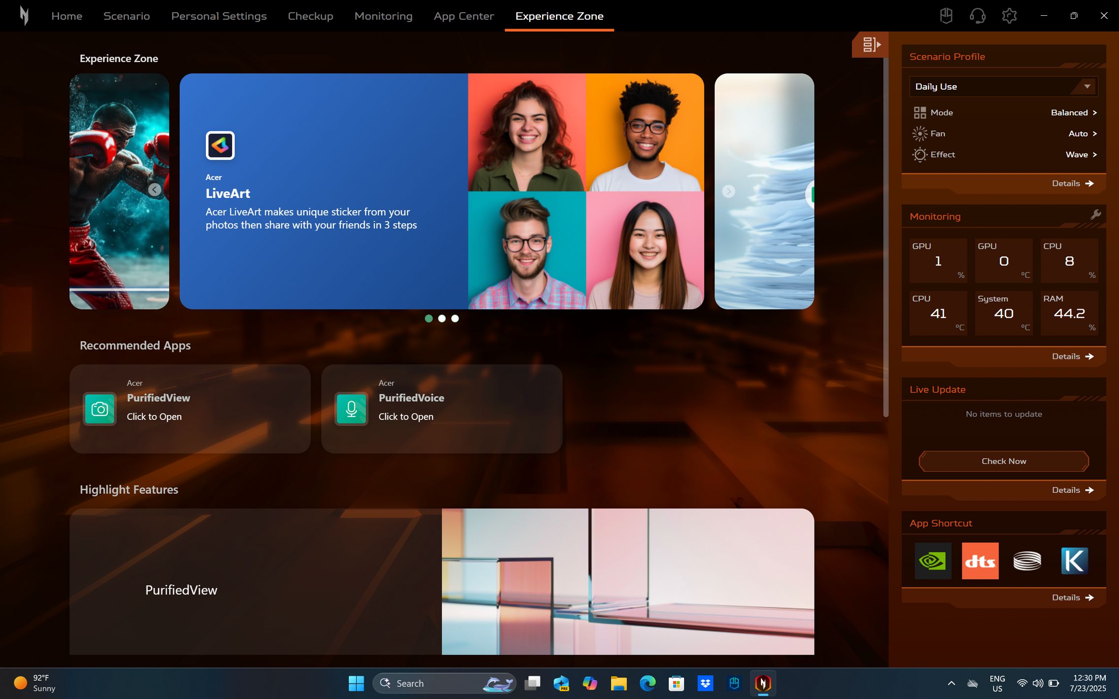The width and height of the screenshot is (1119, 699).
Task: Switch to App Center tab
Action: pyautogui.click(x=463, y=16)
